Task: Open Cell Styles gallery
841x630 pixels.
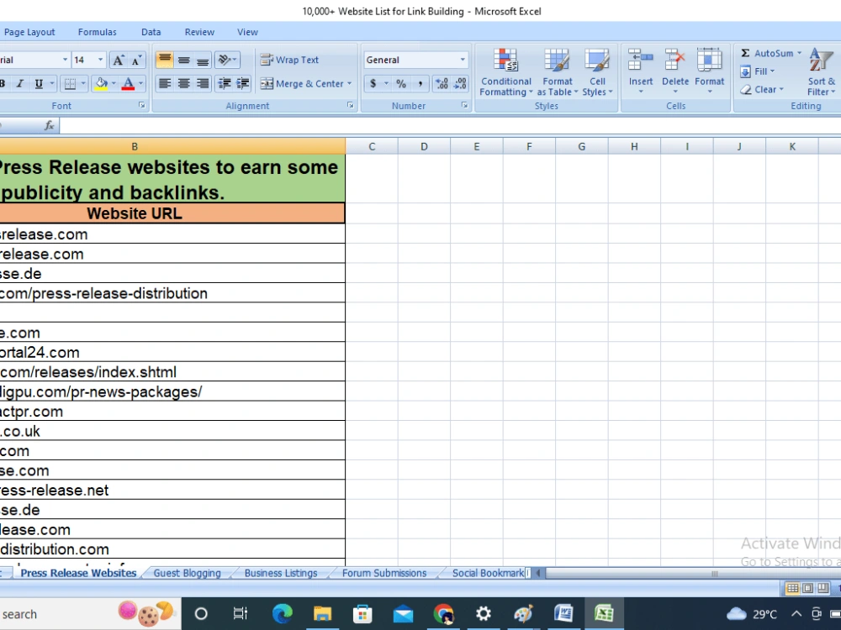Action: (597, 73)
